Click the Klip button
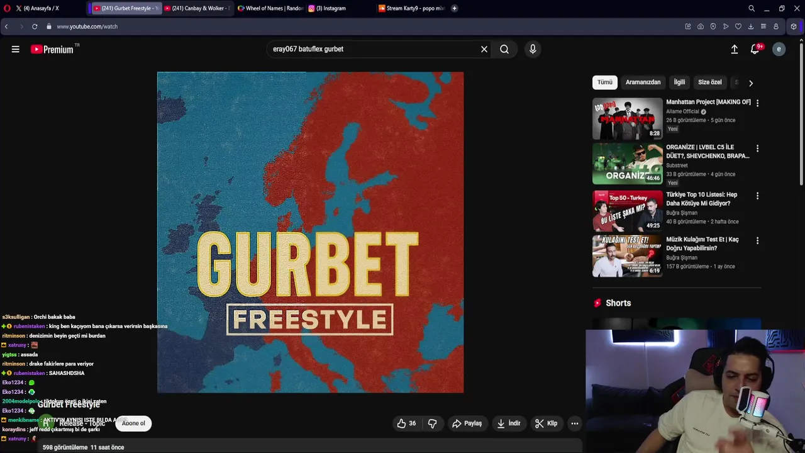This screenshot has width=805, height=453. coord(546,423)
